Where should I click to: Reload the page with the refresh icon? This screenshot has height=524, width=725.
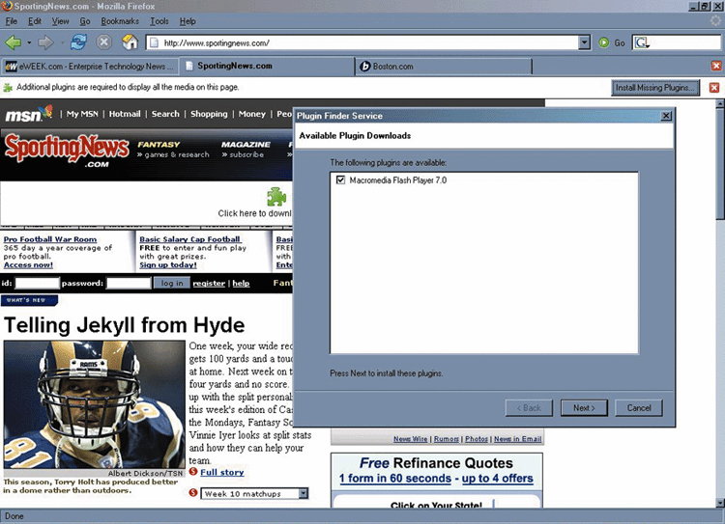pyautogui.click(x=78, y=42)
